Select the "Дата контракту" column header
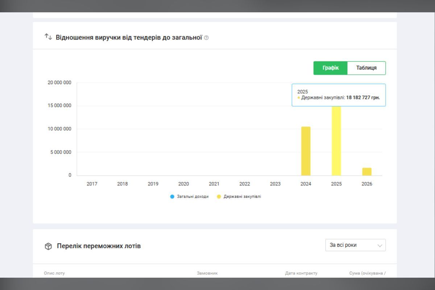Image resolution: width=435 pixels, height=290 pixels. pyautogui.click(x=301, y=273)
